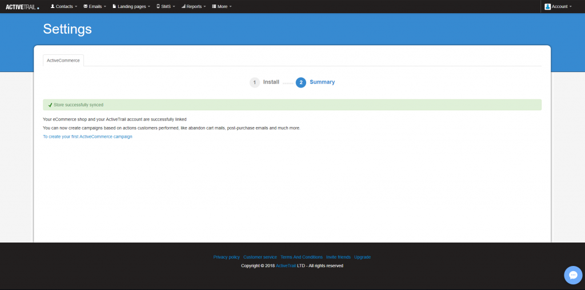This screenshot has width=585, height=290.
Task: Click the Account avatar icon
Action: (548, 6)
